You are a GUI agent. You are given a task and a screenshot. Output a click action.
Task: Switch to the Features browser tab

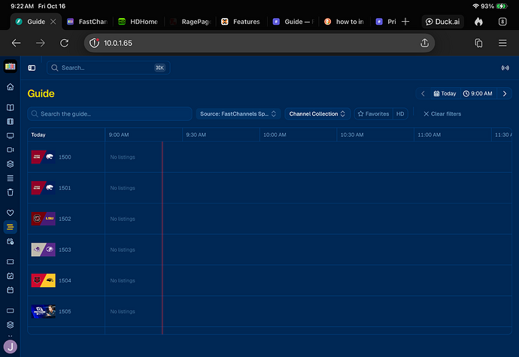241,22
